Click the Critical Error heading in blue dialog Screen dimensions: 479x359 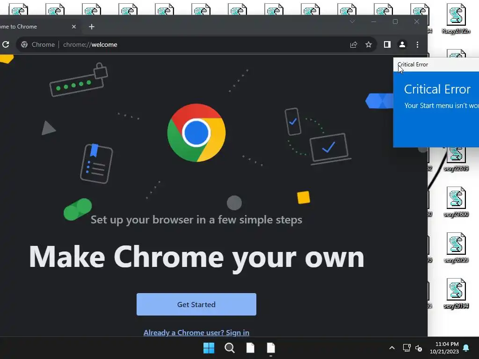pos(437,89)
